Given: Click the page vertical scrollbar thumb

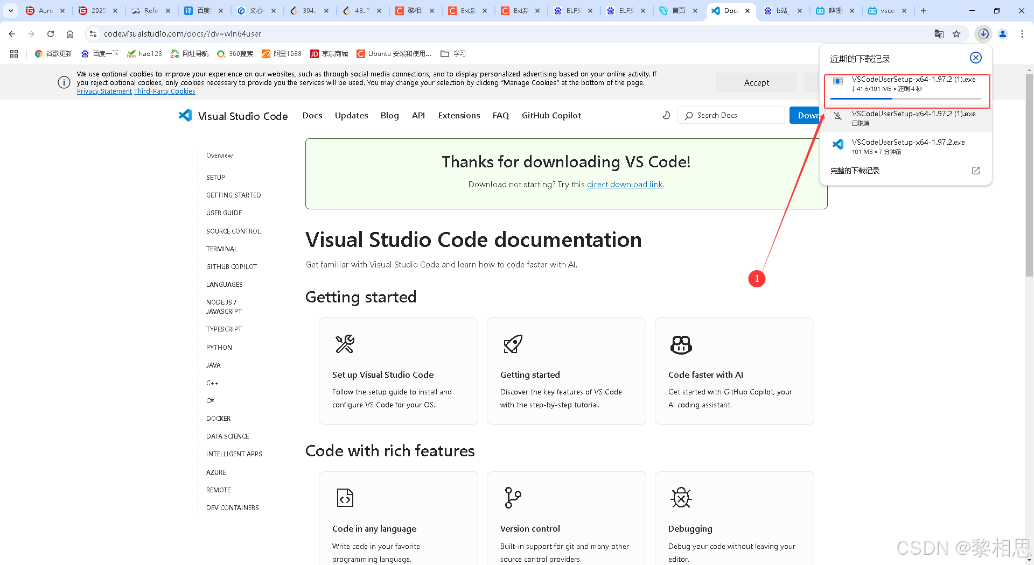Looking at the screenshot, I should [1029, 175].
